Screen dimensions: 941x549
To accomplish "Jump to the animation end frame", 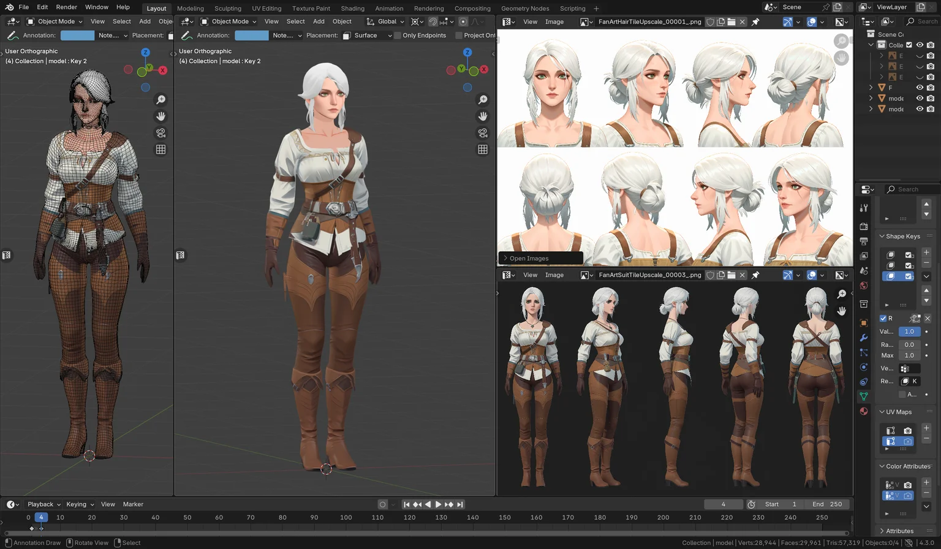I will click(460, 504).
